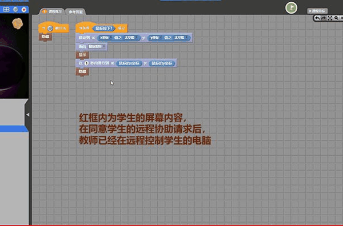Click the globe icon inside the orange hat block
The width and height of the screenshot is (343, 226).
click(50, 28)
